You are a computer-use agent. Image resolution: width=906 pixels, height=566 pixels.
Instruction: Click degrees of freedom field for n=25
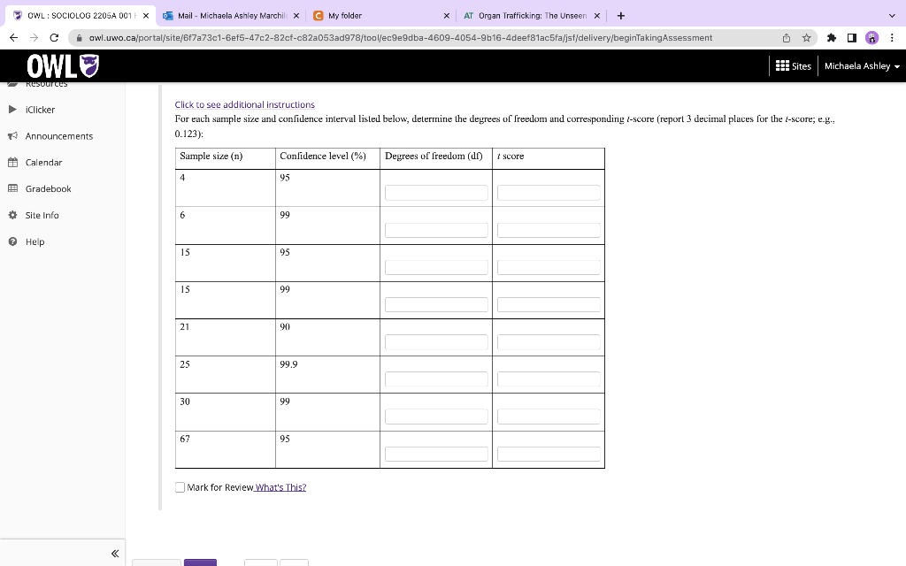pos(436,379)
